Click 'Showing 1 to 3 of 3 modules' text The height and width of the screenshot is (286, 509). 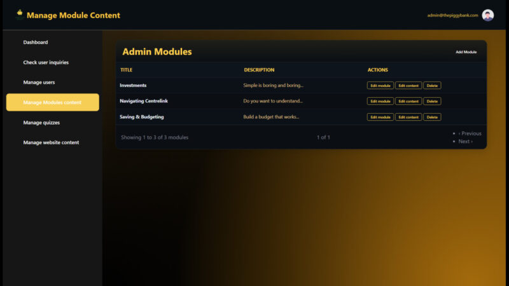pyautogui.click(x=155, y=137)
